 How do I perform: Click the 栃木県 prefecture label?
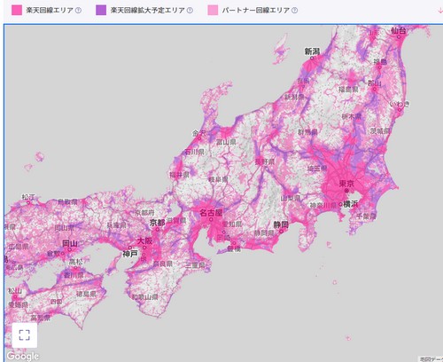(x=352, y=116)
